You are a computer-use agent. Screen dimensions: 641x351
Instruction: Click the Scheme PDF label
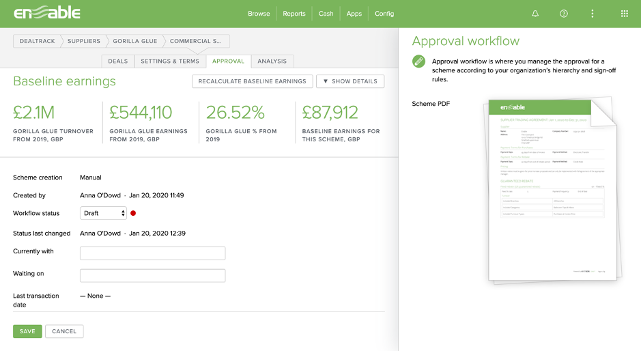pyautogui.click(x=431, y=104)
